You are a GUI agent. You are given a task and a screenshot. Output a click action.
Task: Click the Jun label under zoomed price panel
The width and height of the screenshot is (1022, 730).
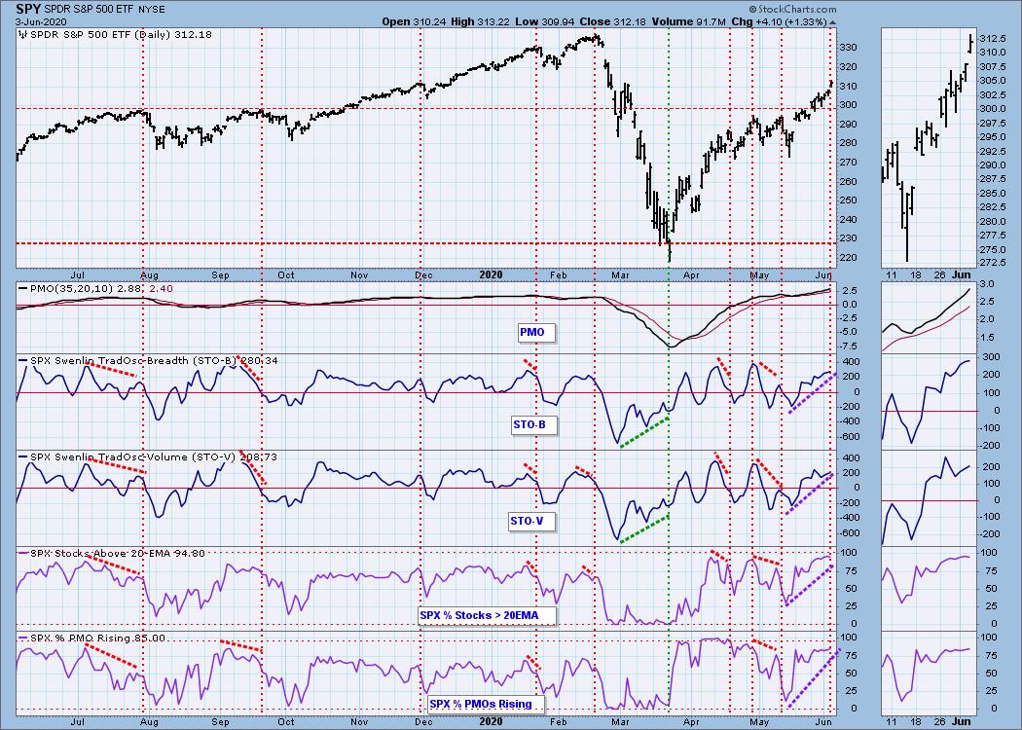[962, 275]
